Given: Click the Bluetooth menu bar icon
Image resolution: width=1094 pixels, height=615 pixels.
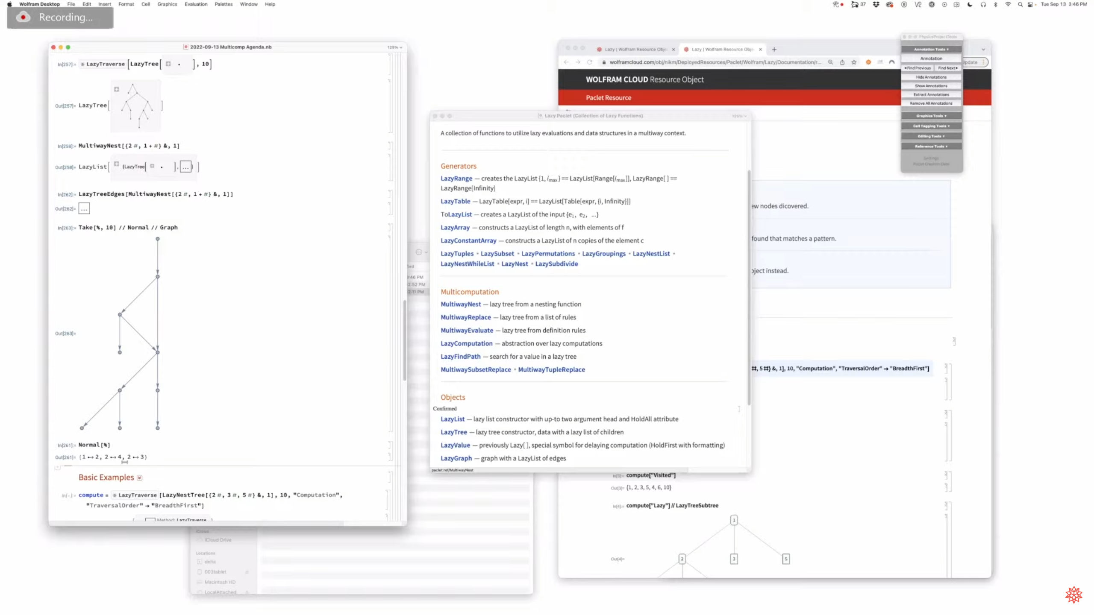Looking at the screenshot, I should pyautogui.click(x=995, y=4).
